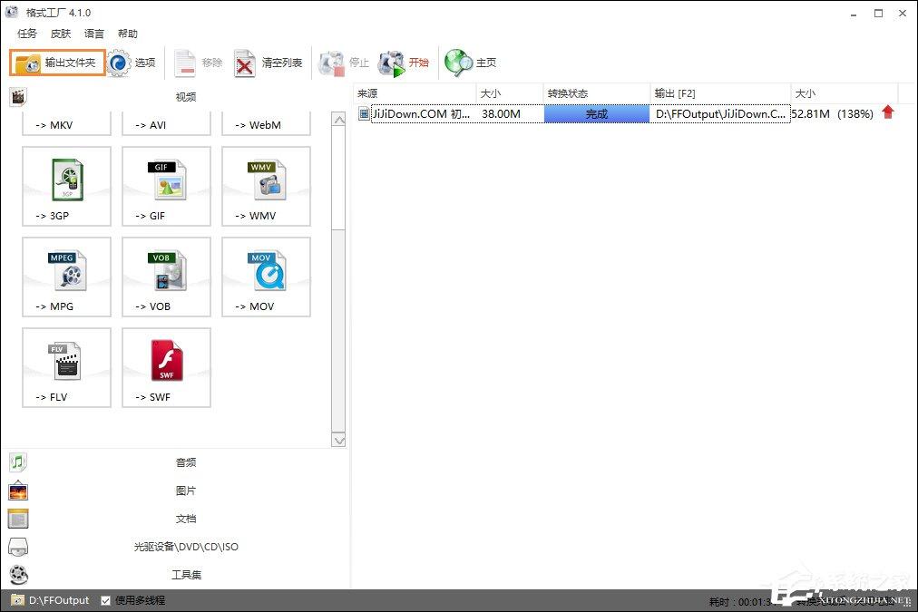The height and width of the screenshot is (612, 918).
Task: Open the 主页 homepage globe icon
Action: coord(458,63)
